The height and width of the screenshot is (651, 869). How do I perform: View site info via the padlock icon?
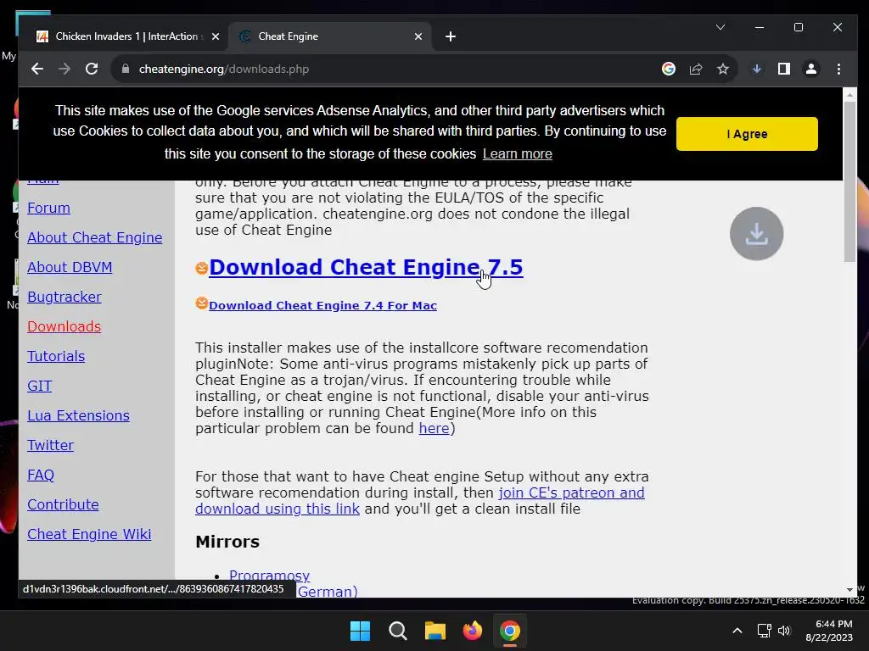(126, 69)
